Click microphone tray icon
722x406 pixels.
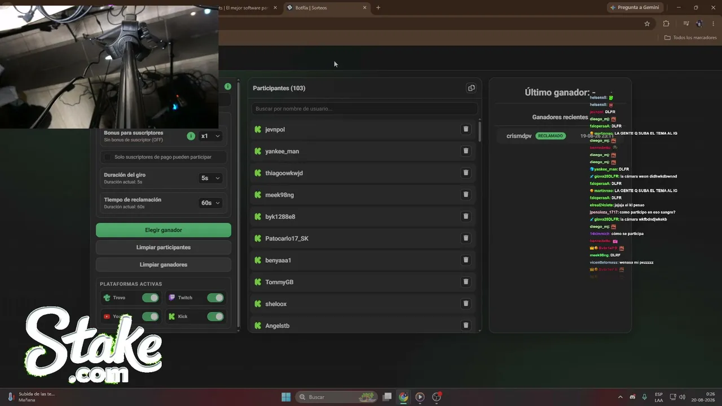tap(645, 397)
